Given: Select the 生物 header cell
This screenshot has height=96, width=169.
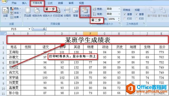Looking at the screenshot, I should (147, 47).
